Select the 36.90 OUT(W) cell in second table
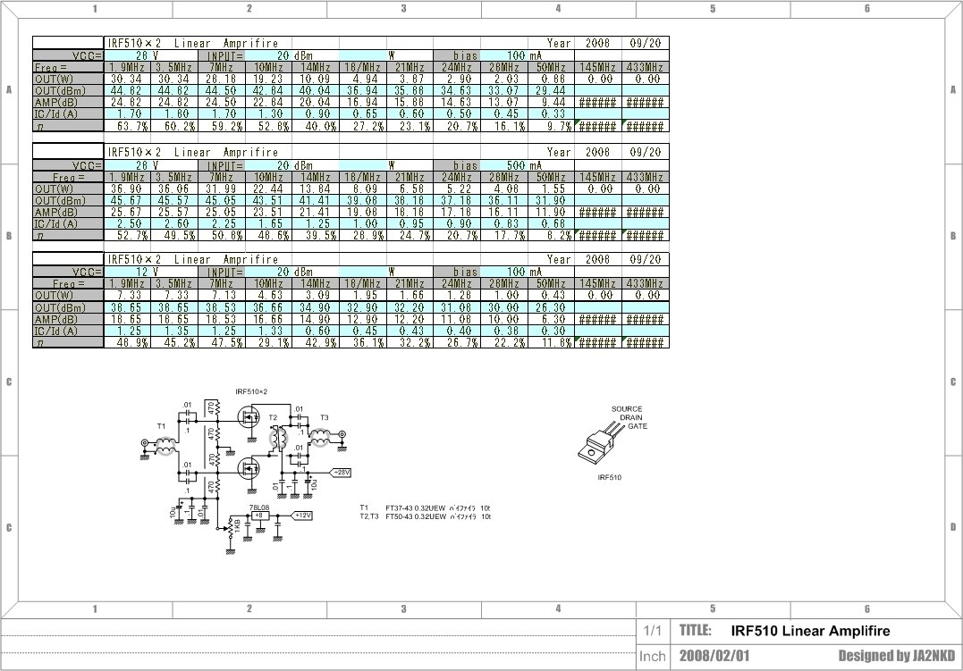 (128, 189)
